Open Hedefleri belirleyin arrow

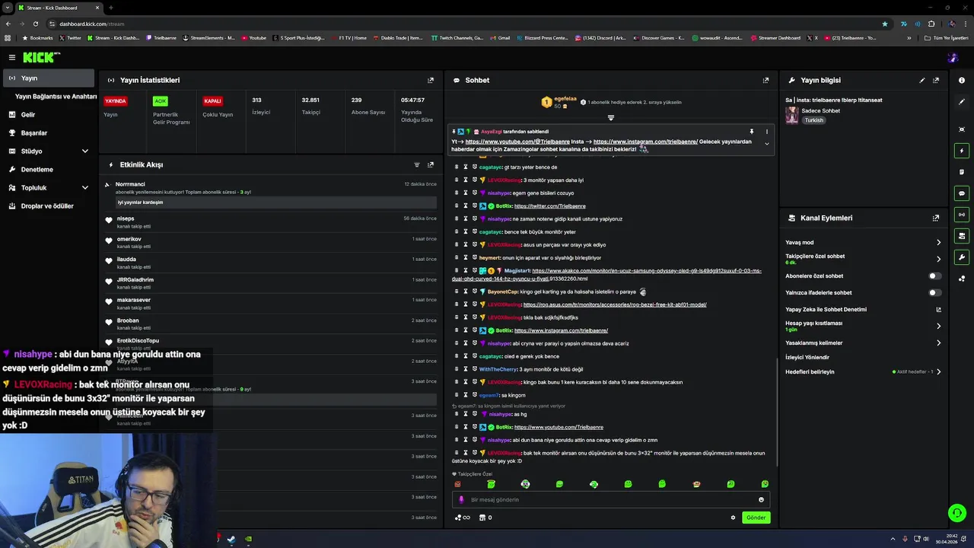pos(938,372)
